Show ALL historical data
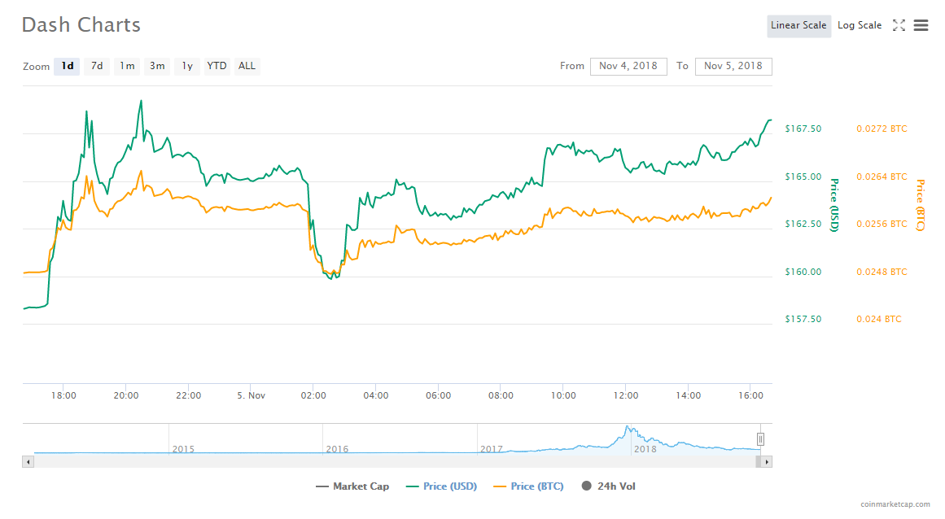 click(x=247, y=66)
